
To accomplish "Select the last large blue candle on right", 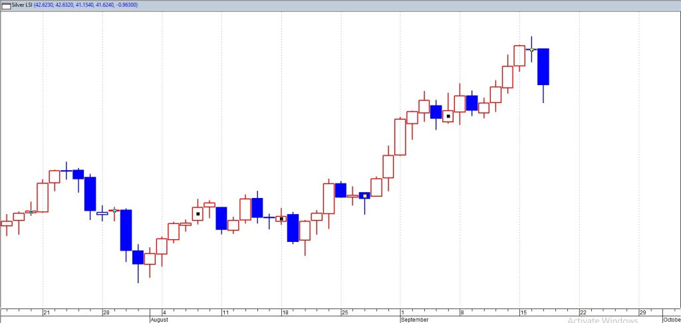I will click(543, 66).
